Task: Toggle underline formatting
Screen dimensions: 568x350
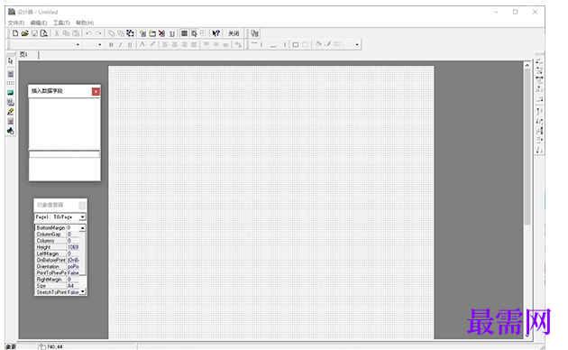Action: pos(130,44)
